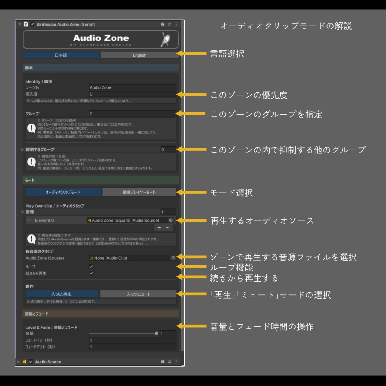Click the Identity / 識別 label
The width and height of the screenshot is (386, 386).
click(39, 81)
